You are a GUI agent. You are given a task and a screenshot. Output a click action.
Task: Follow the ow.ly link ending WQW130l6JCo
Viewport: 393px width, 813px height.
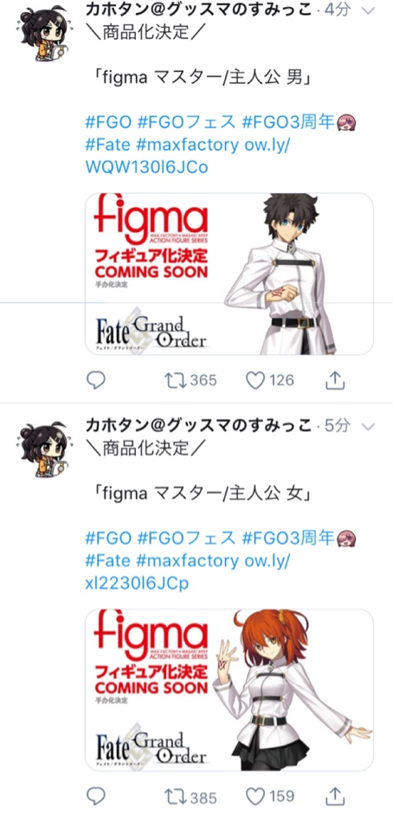tap(188, 156)
